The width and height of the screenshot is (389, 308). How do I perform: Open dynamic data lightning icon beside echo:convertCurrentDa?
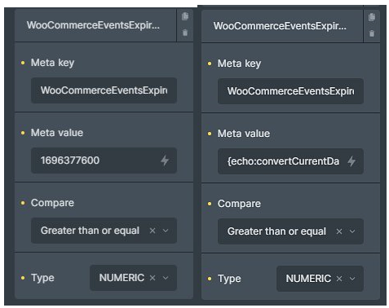(351, 161)
